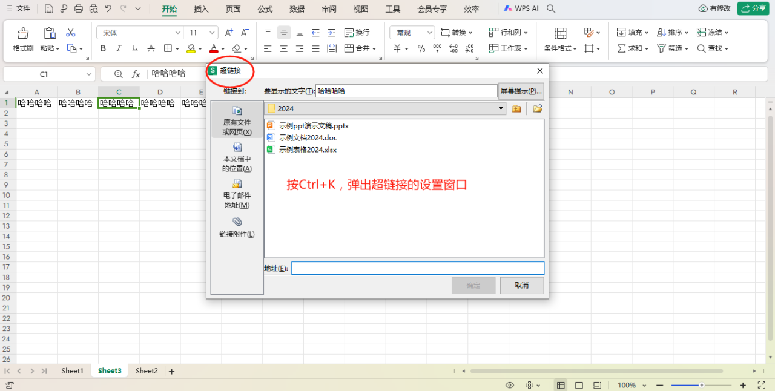Click the increase indent icon
This screenshot has height=391, width=775.
[331, 33]
